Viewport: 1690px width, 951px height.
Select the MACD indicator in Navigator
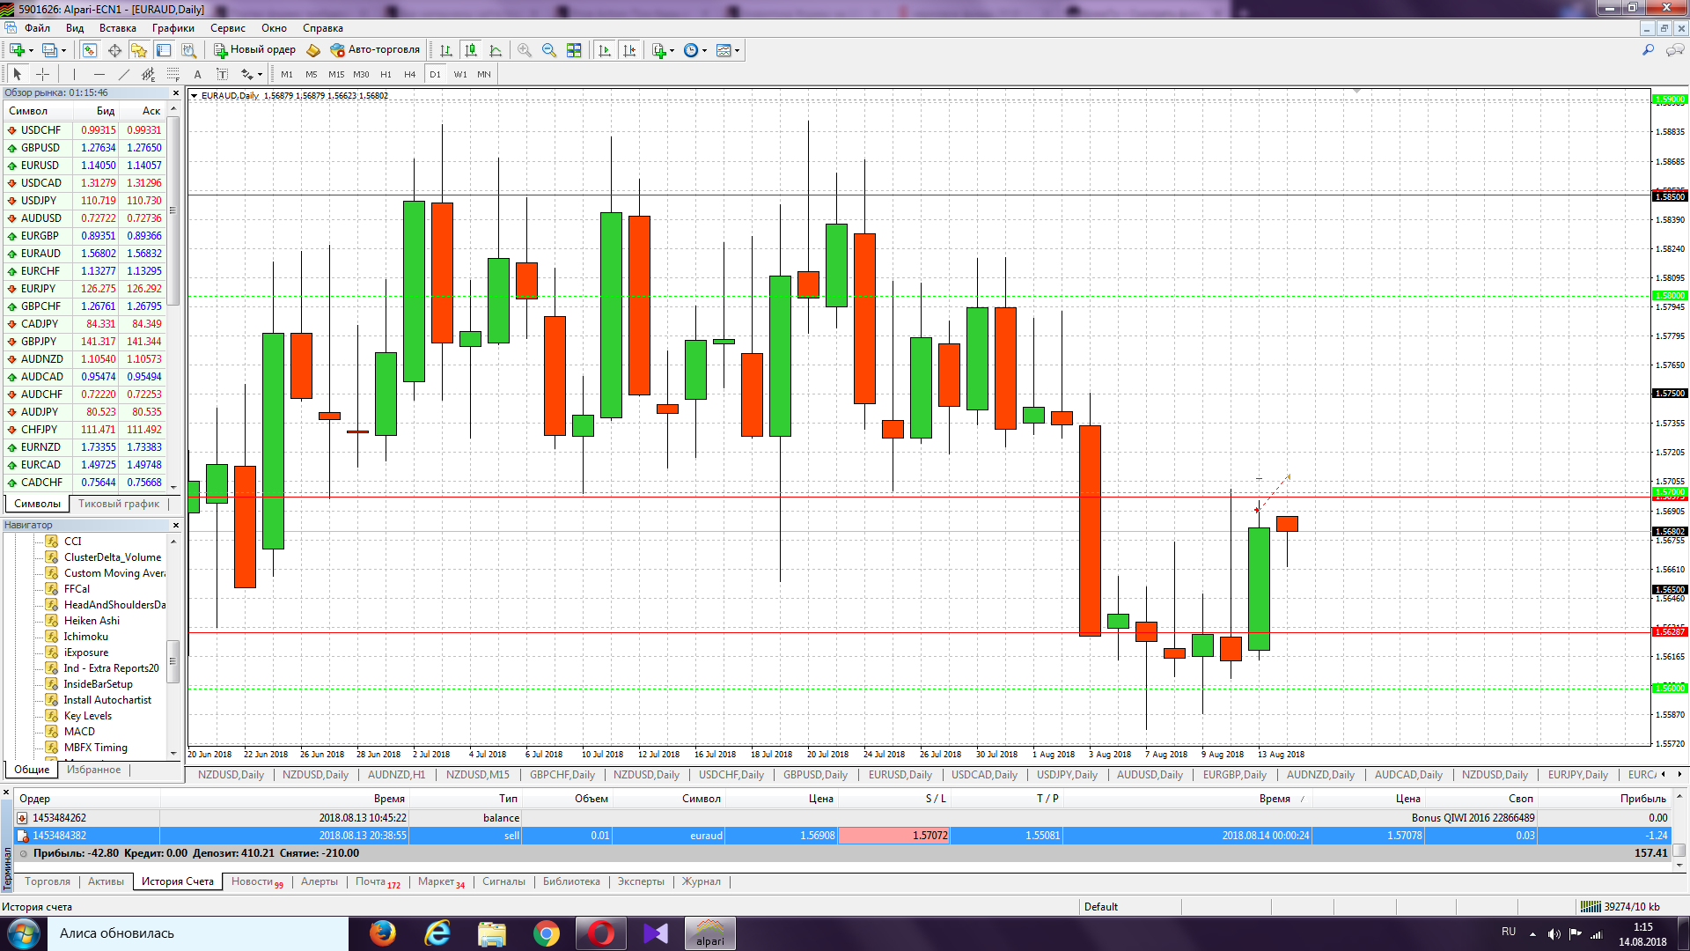(79, 732)
